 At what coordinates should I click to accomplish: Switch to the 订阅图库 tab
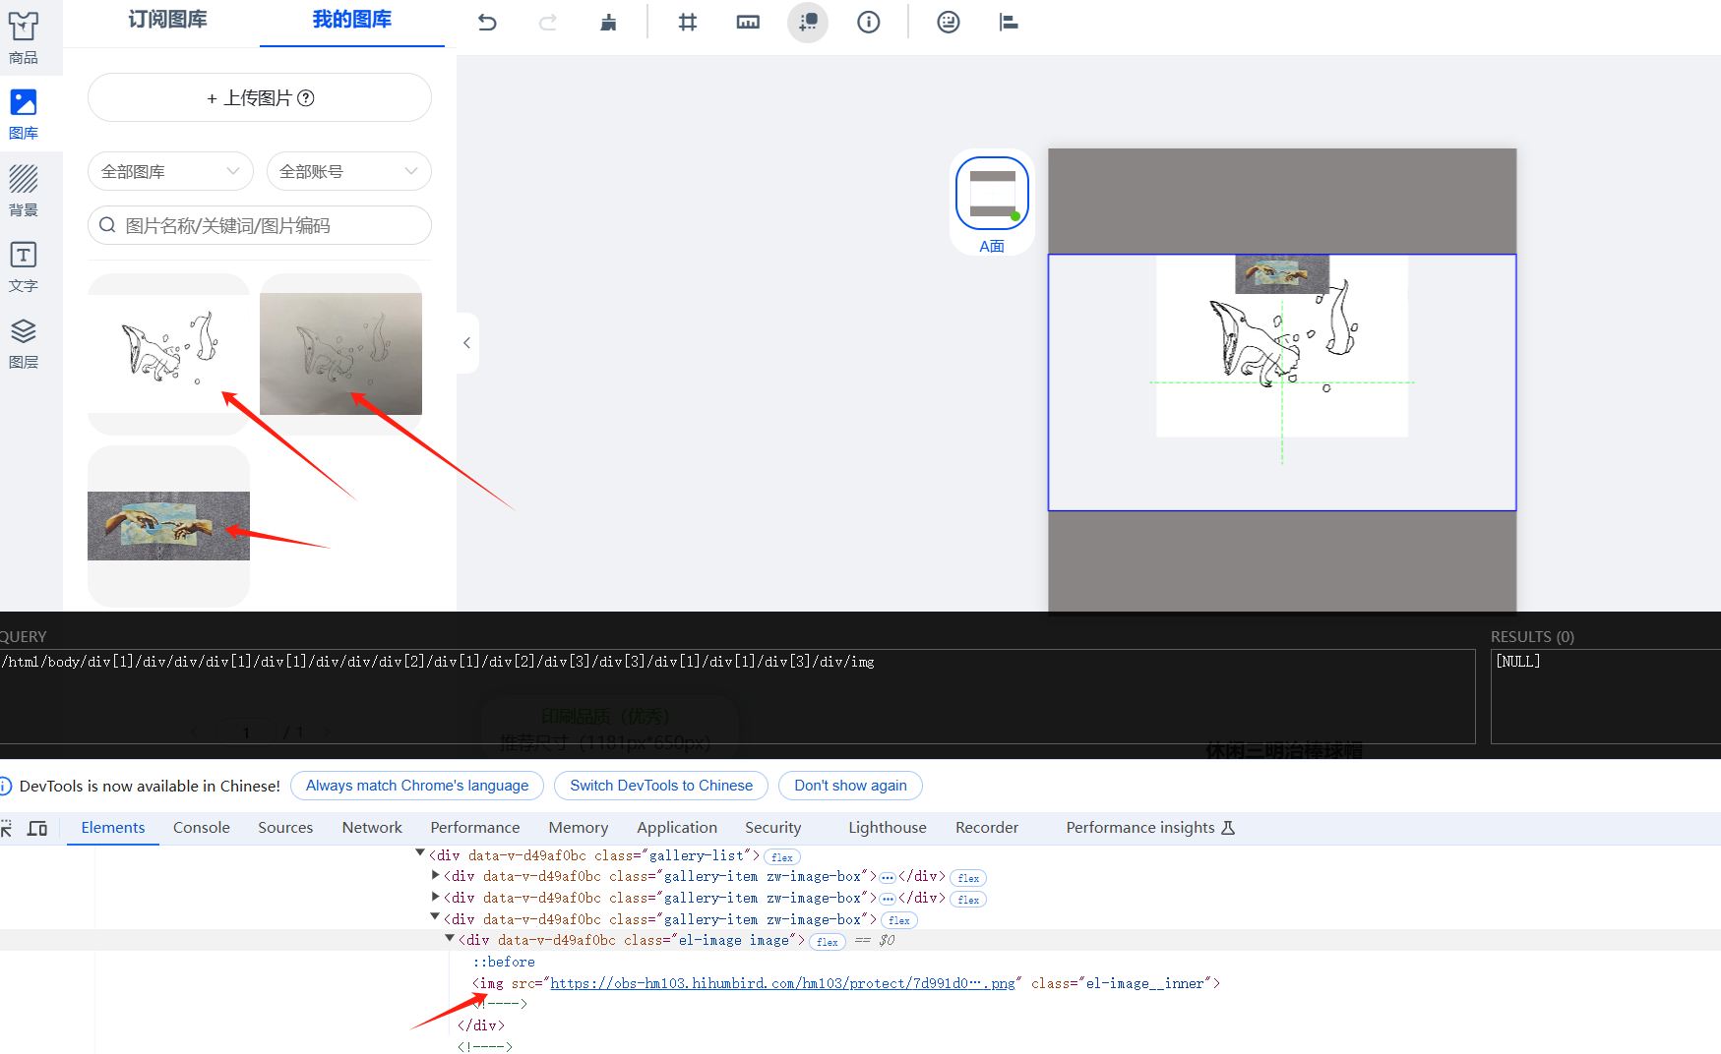coord(167,20)
